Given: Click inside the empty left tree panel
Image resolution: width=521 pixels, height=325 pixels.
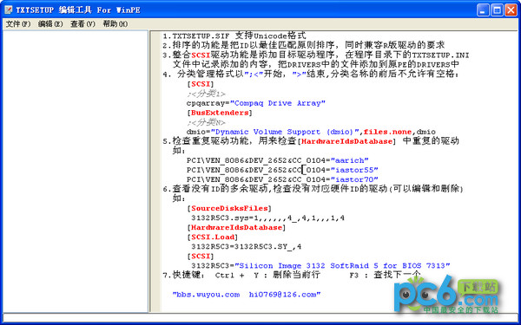Looking at the screenshot, I should point(75,171).
